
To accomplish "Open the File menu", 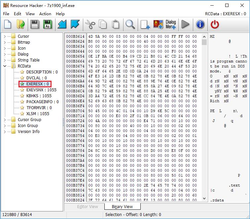I will [x=6, y=14].
